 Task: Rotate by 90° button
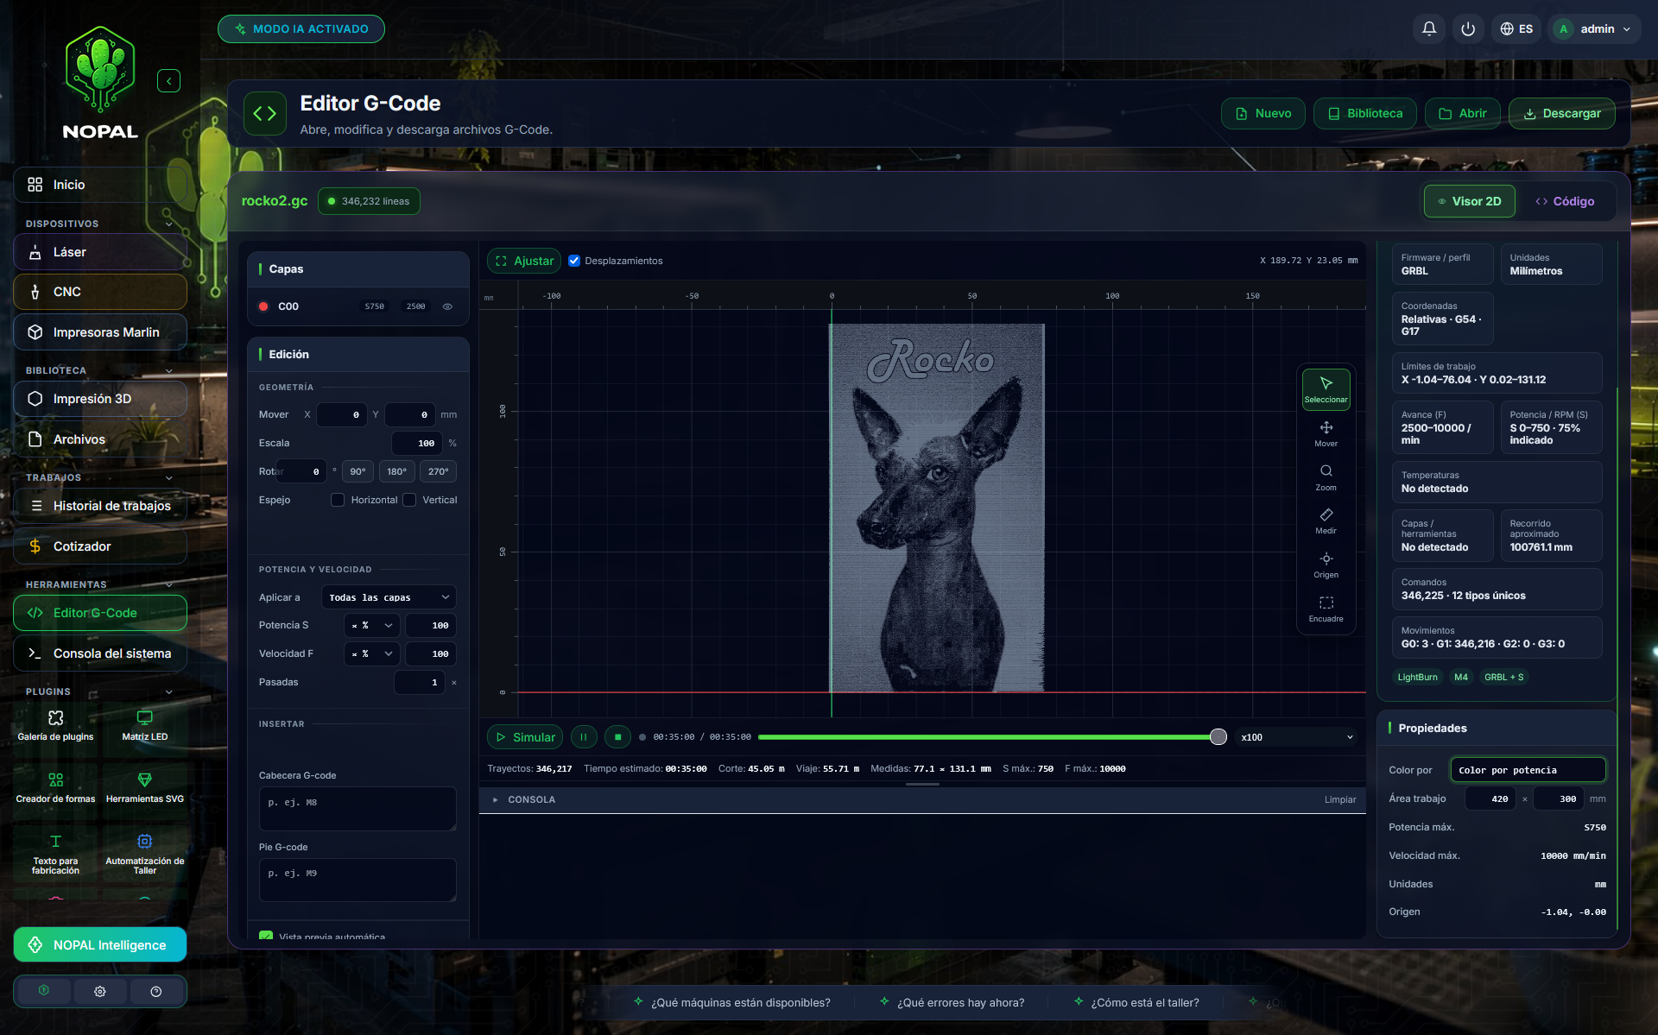(x=358, y=471)
